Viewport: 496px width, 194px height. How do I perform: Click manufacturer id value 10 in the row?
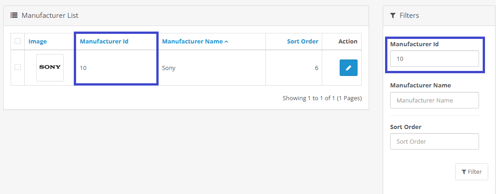coord(83,68)
